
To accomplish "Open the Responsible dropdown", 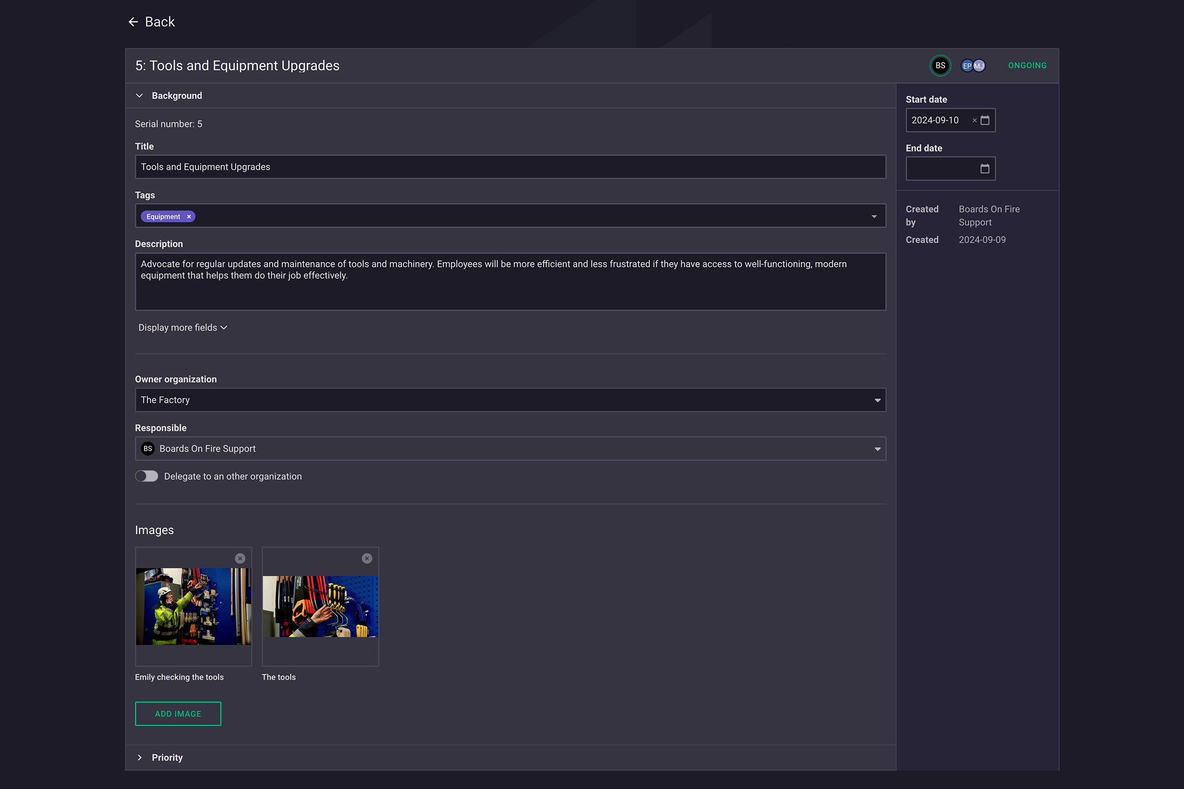I will tap(511, 448).
